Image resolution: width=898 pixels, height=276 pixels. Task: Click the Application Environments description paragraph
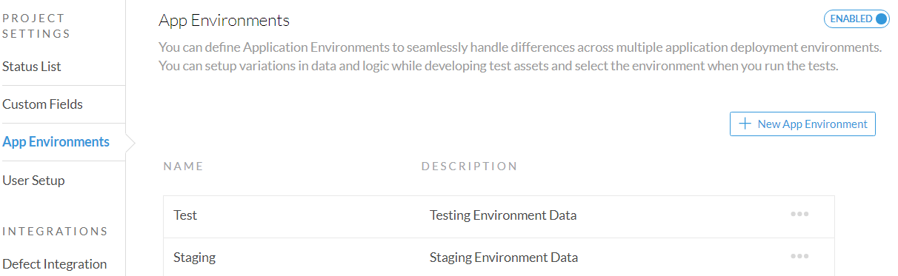coord(520,57)
